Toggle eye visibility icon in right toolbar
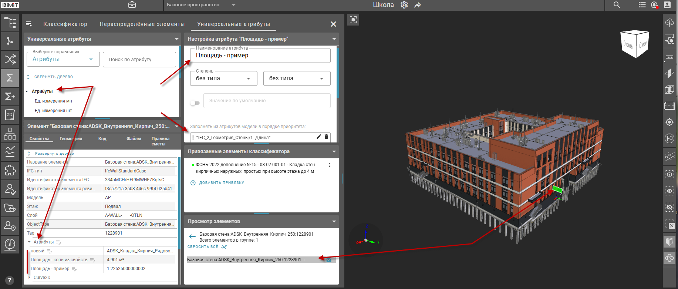This screenshot has height=289, width=678. (x=669, y=191)
